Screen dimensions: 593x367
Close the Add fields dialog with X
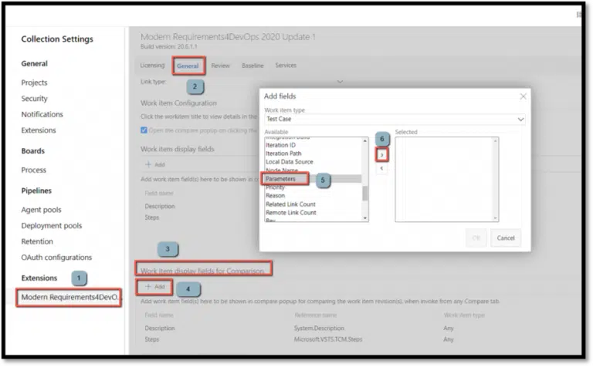point(523,96)
